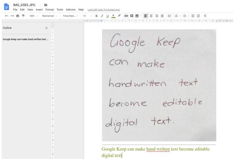This screenshot has width=236, height=159.
Task: Increase the indent
Action: (x=198, y=16)
